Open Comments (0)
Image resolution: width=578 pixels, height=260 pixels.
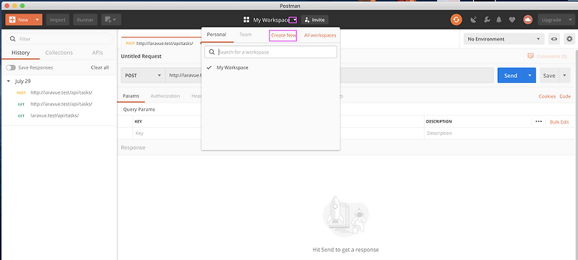[547, 56]
